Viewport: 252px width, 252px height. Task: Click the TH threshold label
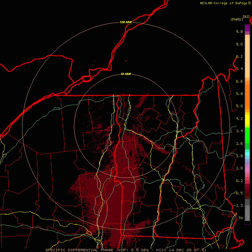[241, 218]
